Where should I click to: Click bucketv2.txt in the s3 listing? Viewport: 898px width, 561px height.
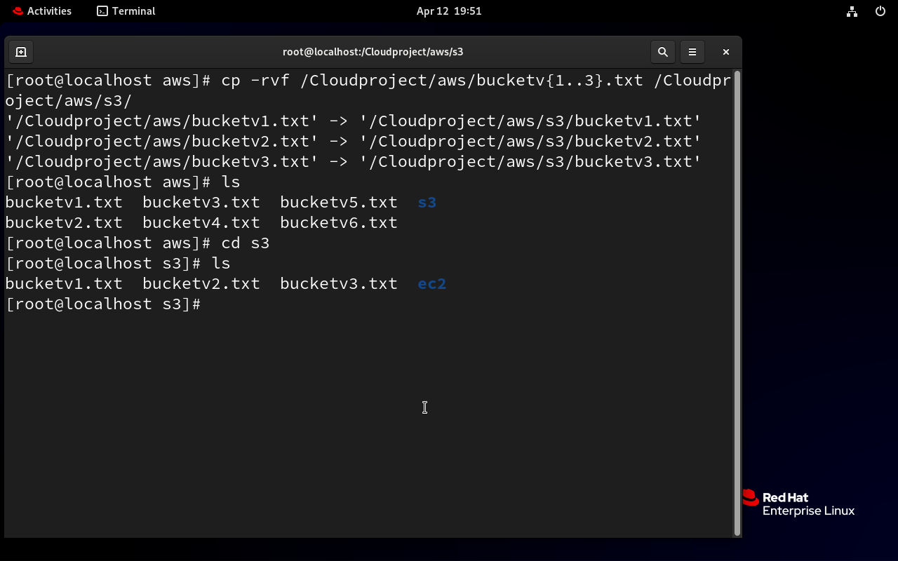click(x=201, y=284)
